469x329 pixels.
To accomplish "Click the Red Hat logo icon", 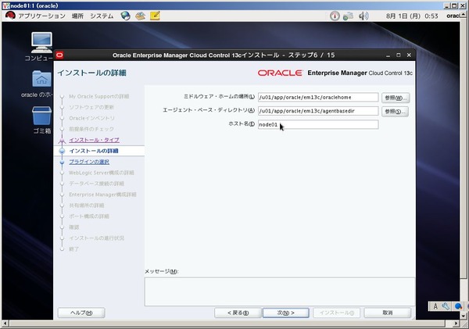I will 10,16.
